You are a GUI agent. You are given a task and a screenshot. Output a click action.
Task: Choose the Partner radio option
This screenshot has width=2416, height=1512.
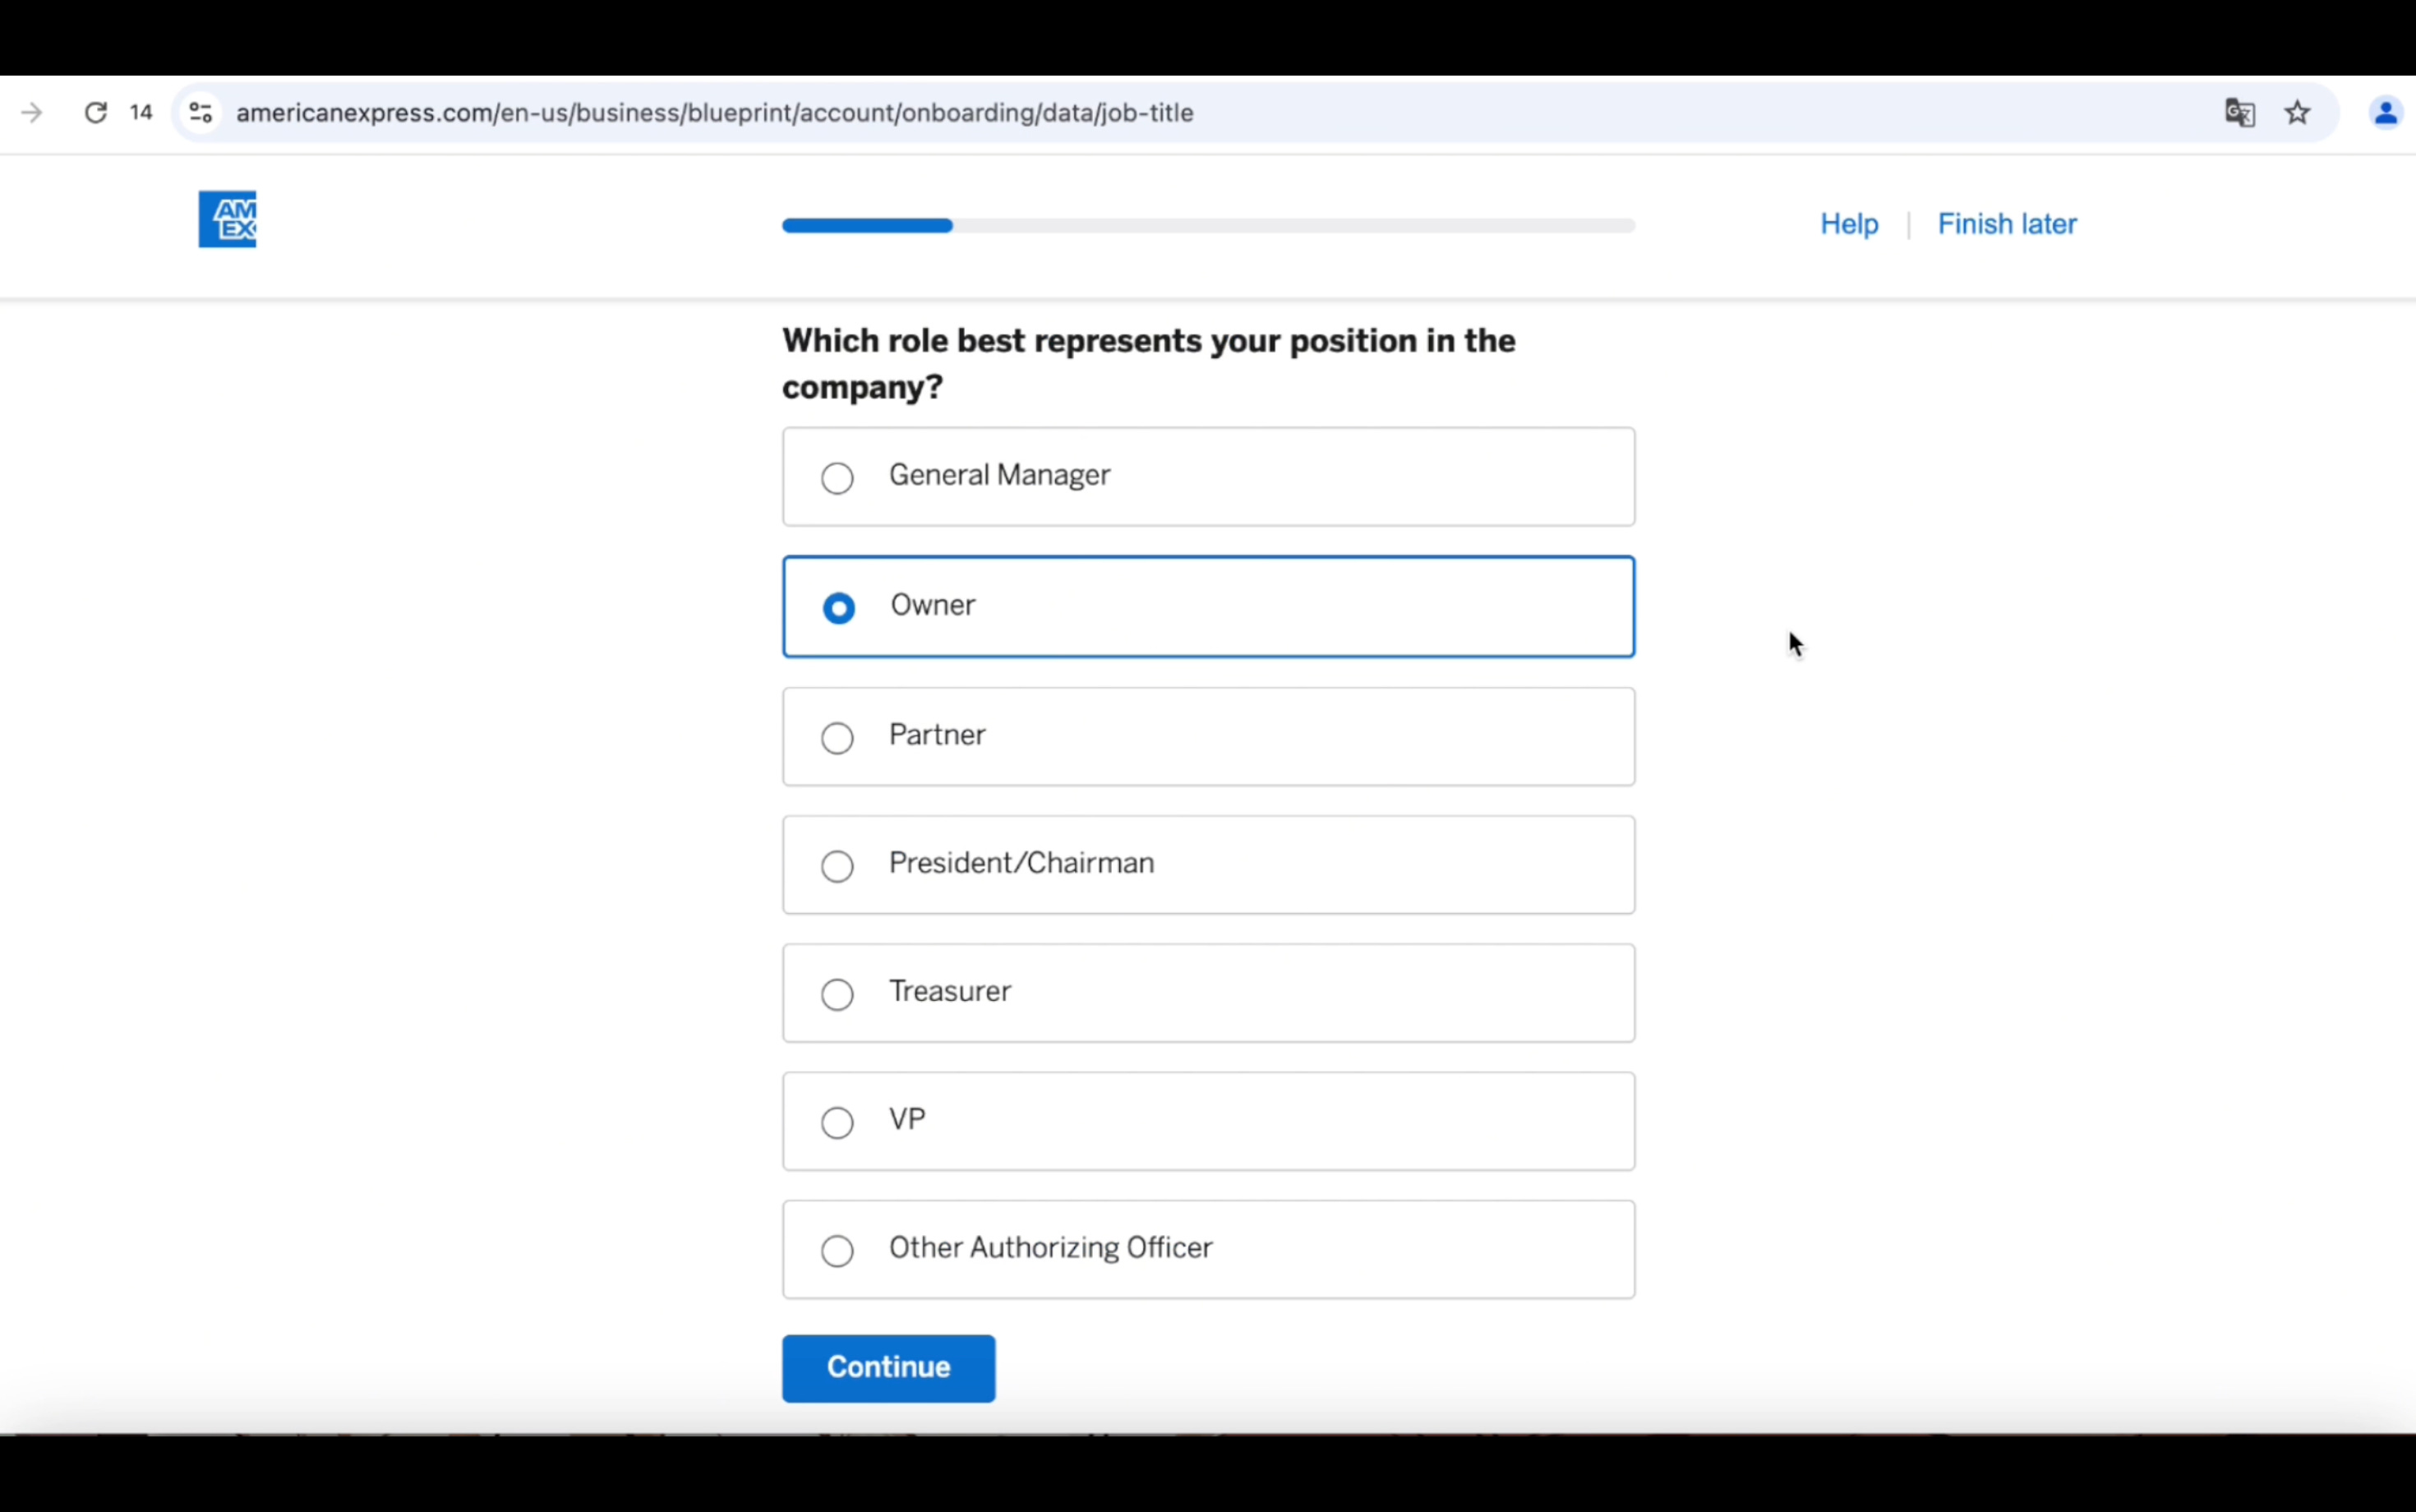[837, 738]
